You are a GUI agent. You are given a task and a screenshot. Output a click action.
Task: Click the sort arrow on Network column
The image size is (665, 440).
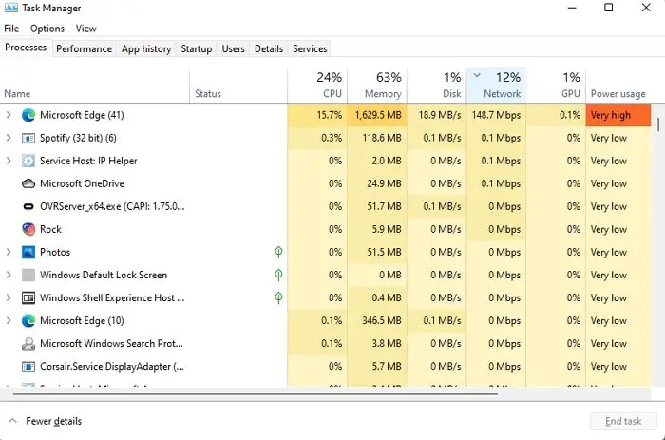click(x=477, y=75)
